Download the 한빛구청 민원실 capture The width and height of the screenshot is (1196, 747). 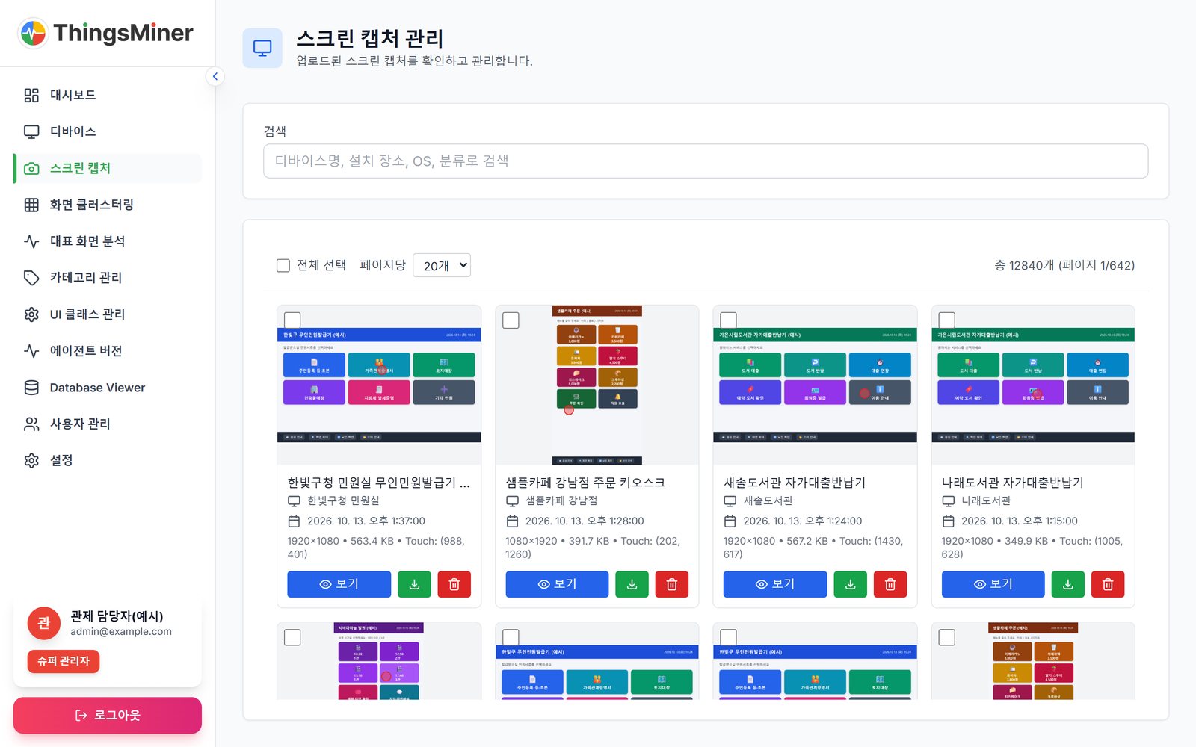pyautogui.click(x=414, y=584)
